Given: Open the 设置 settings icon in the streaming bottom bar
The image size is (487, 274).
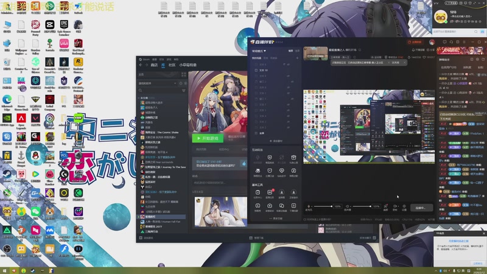Looking at the screenshot, I should point(404,208).
